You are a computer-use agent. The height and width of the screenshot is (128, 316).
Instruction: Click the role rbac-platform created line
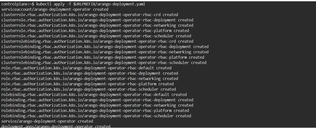(87, 84)
